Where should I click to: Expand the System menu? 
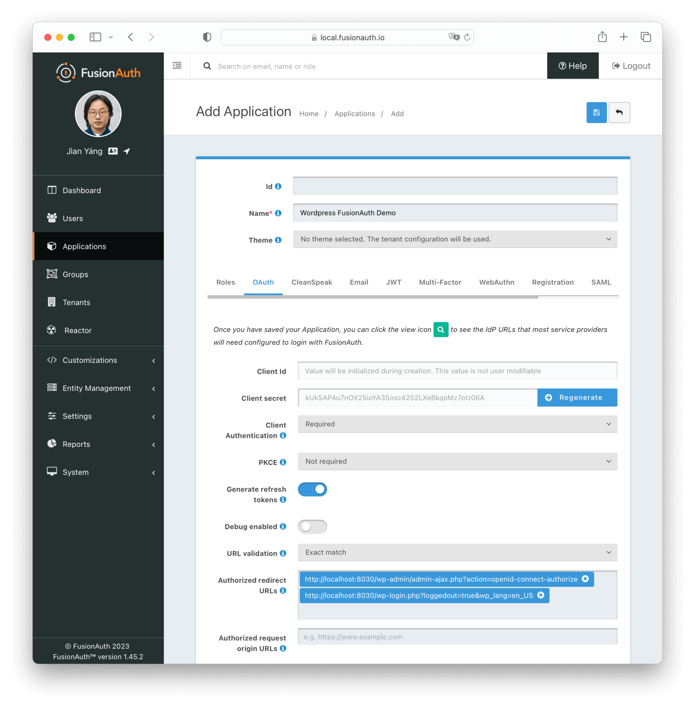(x=98, y=472)
